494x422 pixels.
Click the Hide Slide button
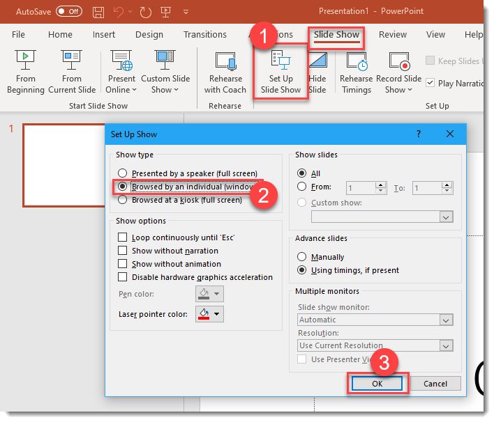pos(317,72)
